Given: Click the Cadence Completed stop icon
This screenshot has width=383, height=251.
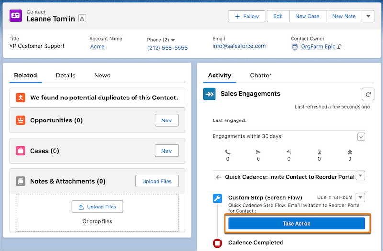Looking at the screenshot, I should coord(217,243).
